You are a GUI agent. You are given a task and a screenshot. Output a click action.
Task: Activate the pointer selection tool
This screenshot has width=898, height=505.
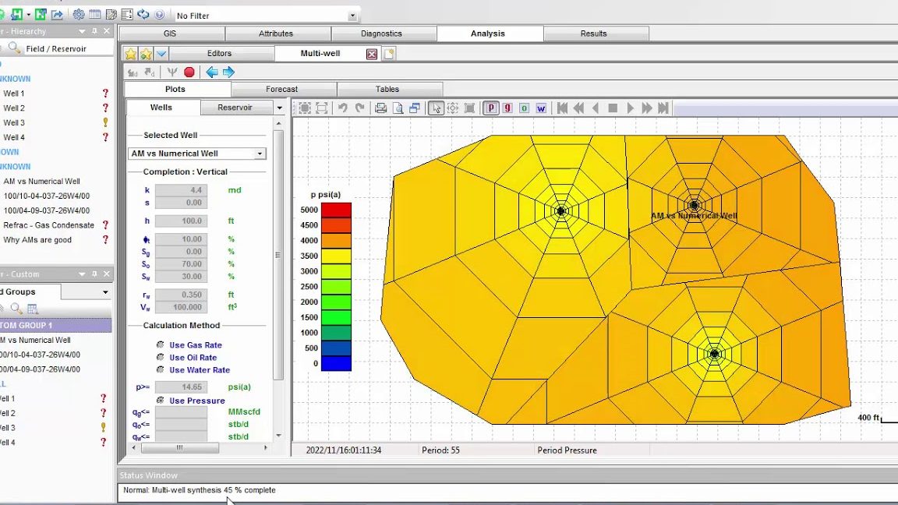click(x=436, y=108)
